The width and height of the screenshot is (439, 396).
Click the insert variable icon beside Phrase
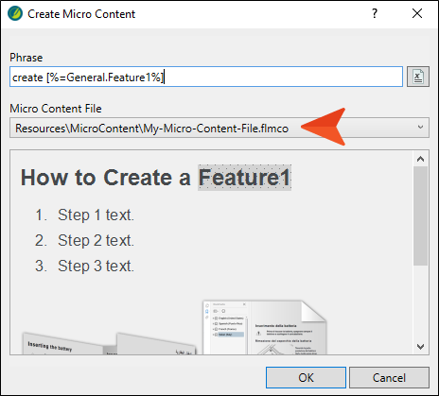418,77
